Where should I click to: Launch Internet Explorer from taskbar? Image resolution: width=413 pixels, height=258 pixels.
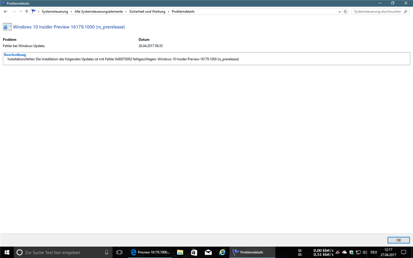coord(222,252)
